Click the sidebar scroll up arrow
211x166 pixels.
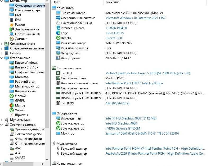[x=47, y=1]
